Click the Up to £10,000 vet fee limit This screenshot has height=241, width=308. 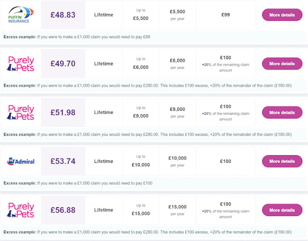tap(141, 161)
